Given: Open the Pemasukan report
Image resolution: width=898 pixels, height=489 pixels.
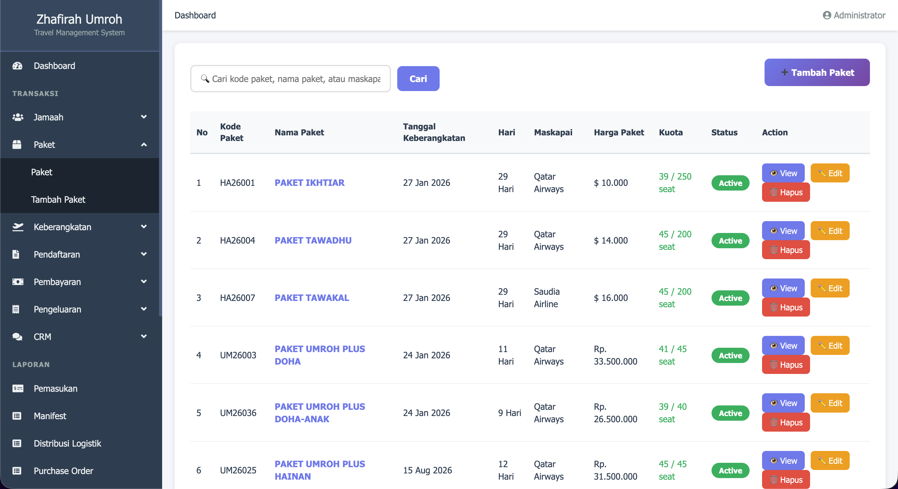Looking at the screenshot, I should tap(80, 388).
